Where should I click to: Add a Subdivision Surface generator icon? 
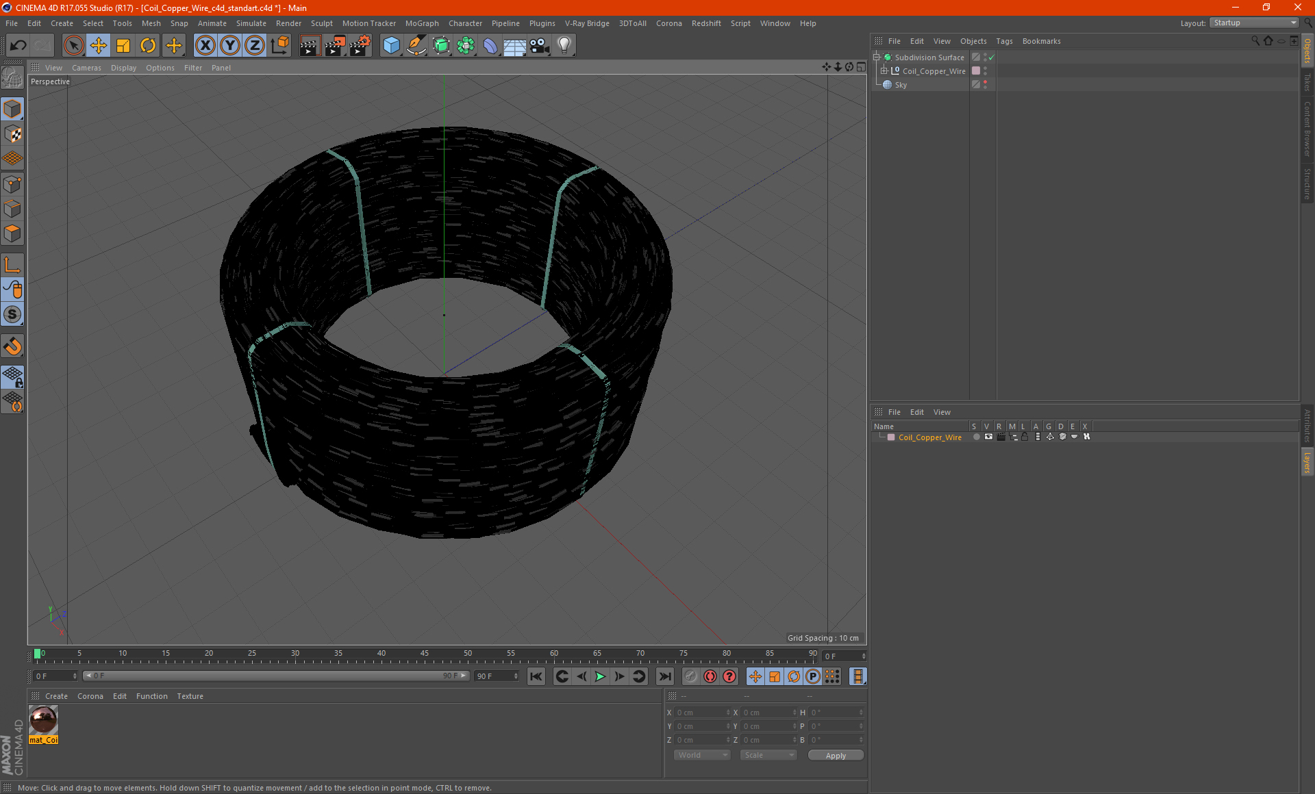pos(441,46)
